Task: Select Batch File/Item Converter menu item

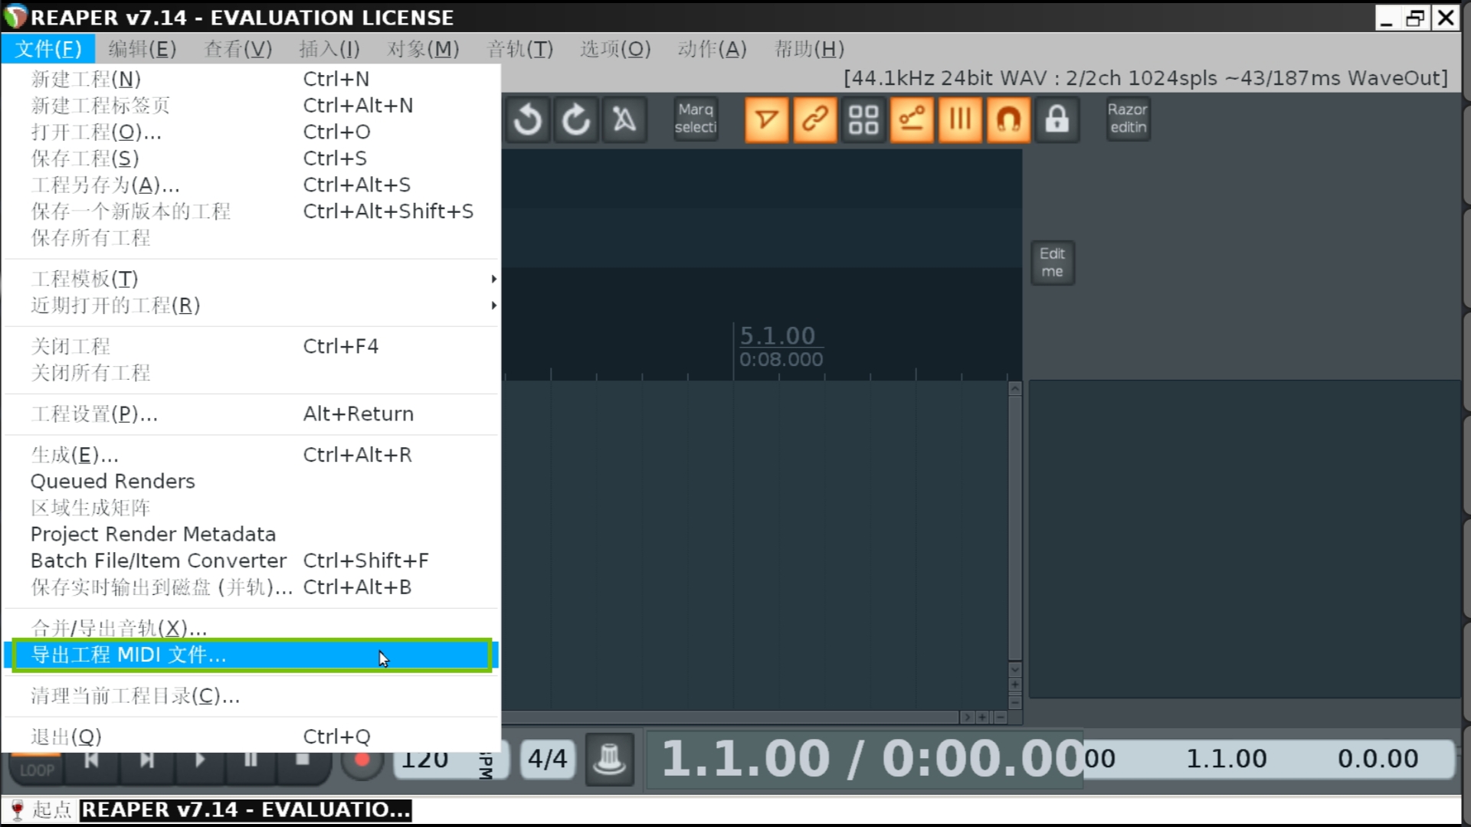Action: [251, 561]
